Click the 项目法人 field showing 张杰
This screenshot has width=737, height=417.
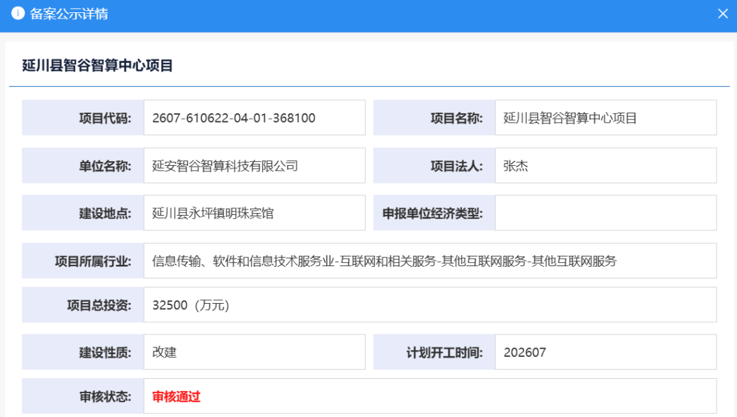pyautogui.click(x=606, y=165)
